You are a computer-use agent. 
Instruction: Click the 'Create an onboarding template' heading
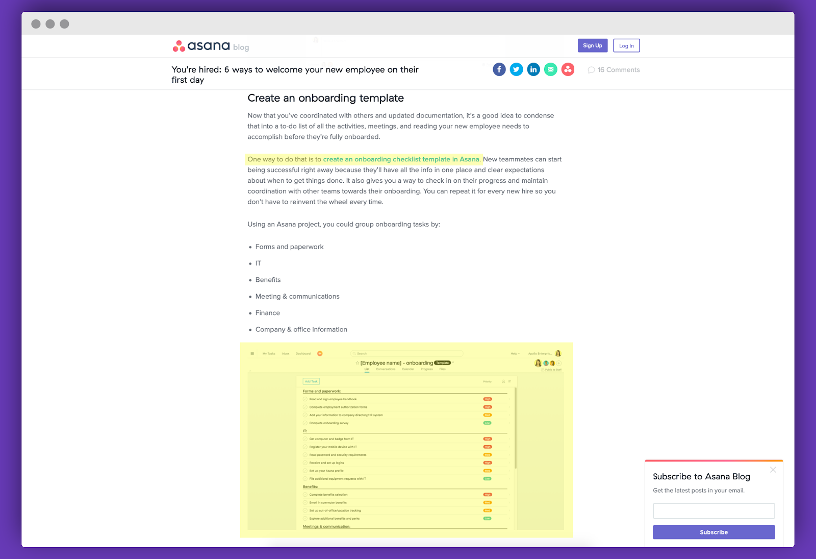point(326,98)
